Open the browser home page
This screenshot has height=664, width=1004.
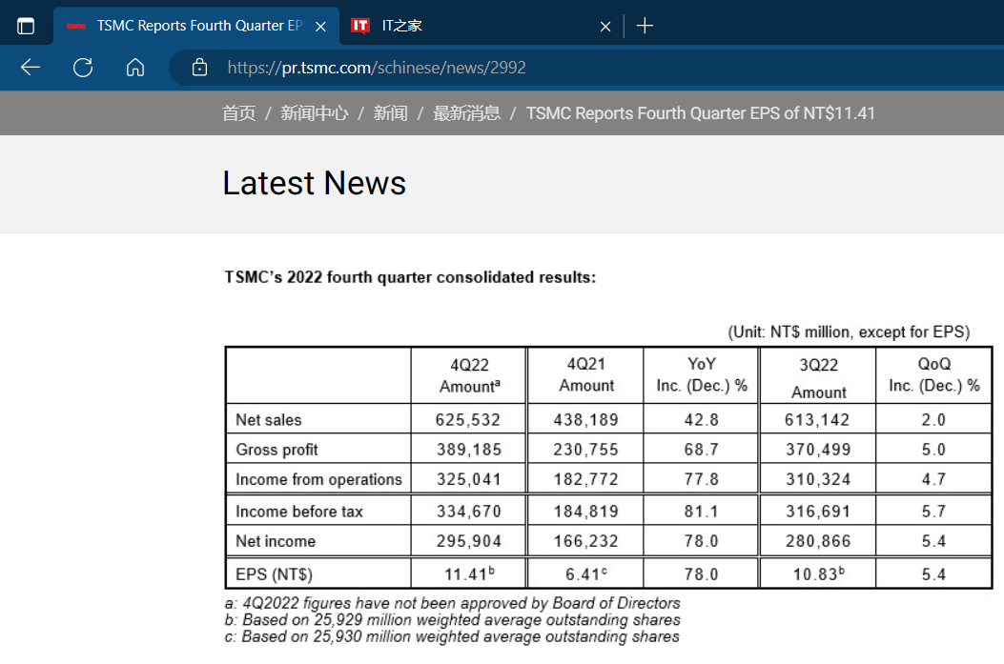pos(135,68)
